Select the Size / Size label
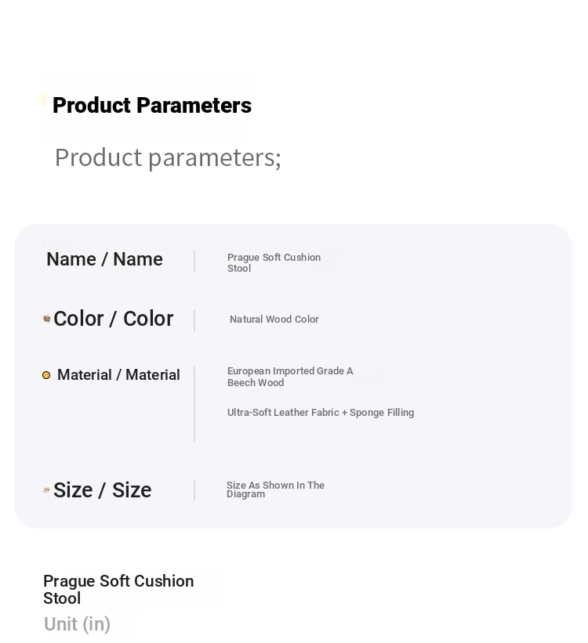Viewport: 588px width, 643px height. [x=103, y=490]
